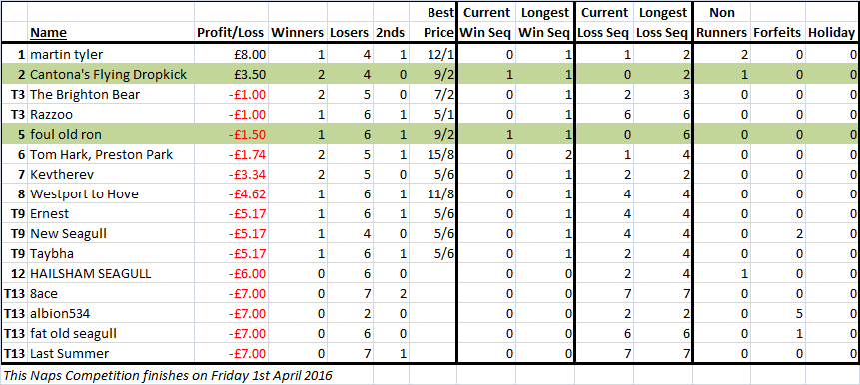Click albion534 forfeits value 5
Screen dimensions: 860x385
tap(778, 313)
